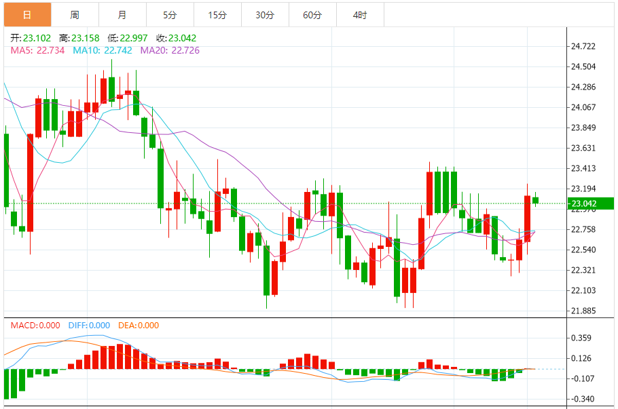The height and width of the screenshot is (409, 618).
Task: Click the high price value 23.158
Action: point(86,38)
